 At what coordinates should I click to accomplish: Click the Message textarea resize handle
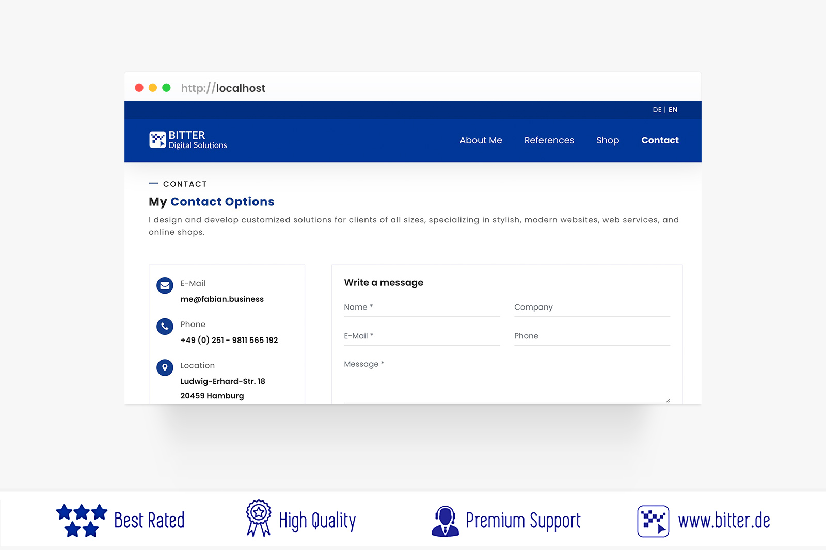[668, 400]
